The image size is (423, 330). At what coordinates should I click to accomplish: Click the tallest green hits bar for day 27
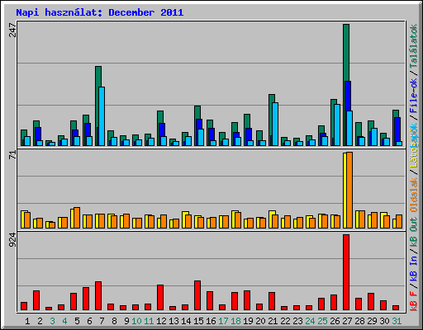[x=346, y=52]
